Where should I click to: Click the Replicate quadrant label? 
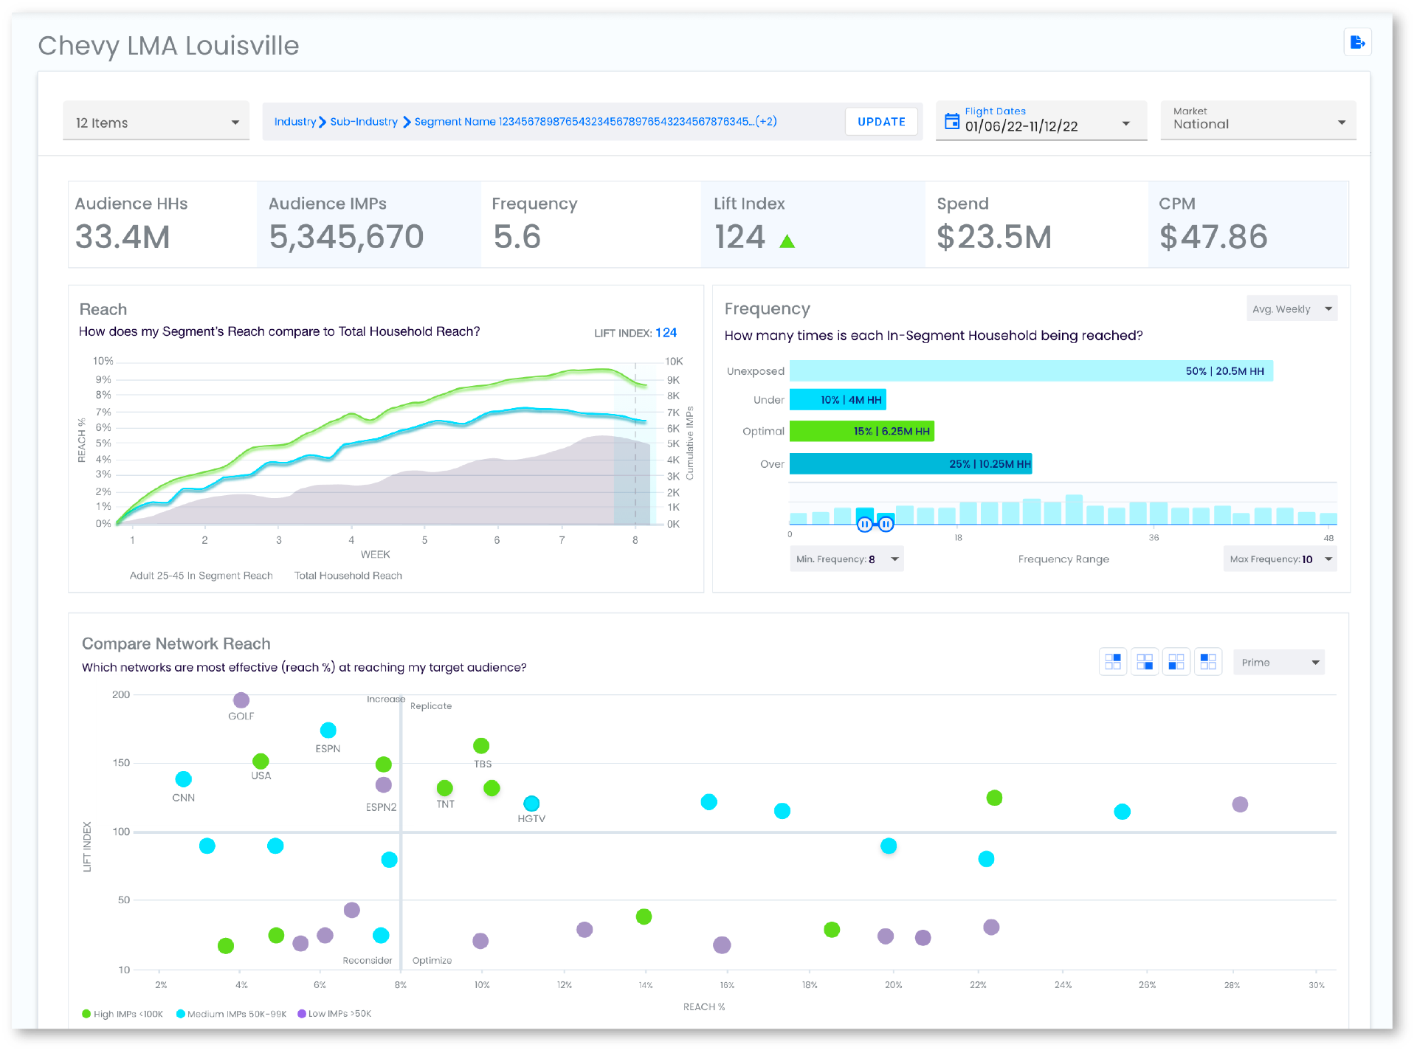(431, 706)
